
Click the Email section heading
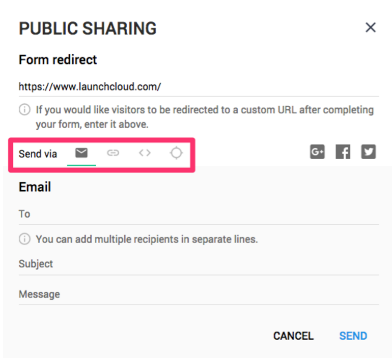coord(35,187)
